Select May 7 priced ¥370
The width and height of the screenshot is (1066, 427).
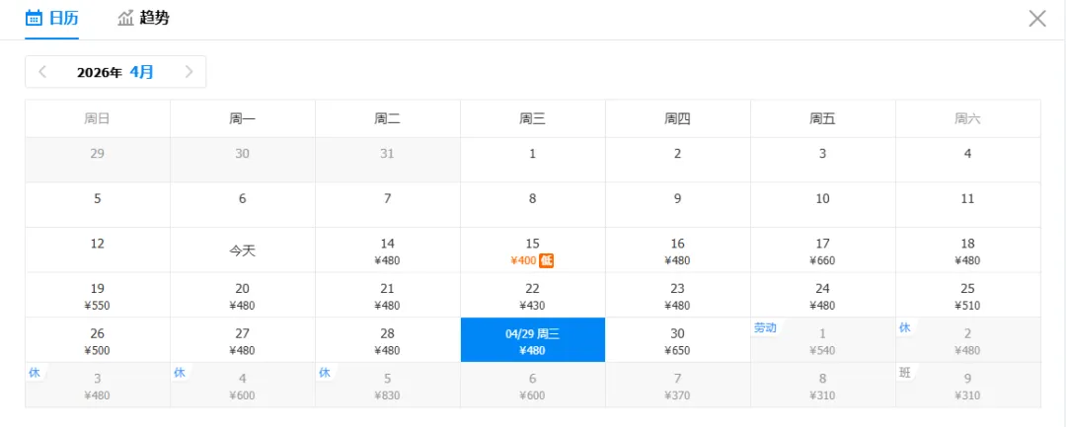(x=678, y=385)
